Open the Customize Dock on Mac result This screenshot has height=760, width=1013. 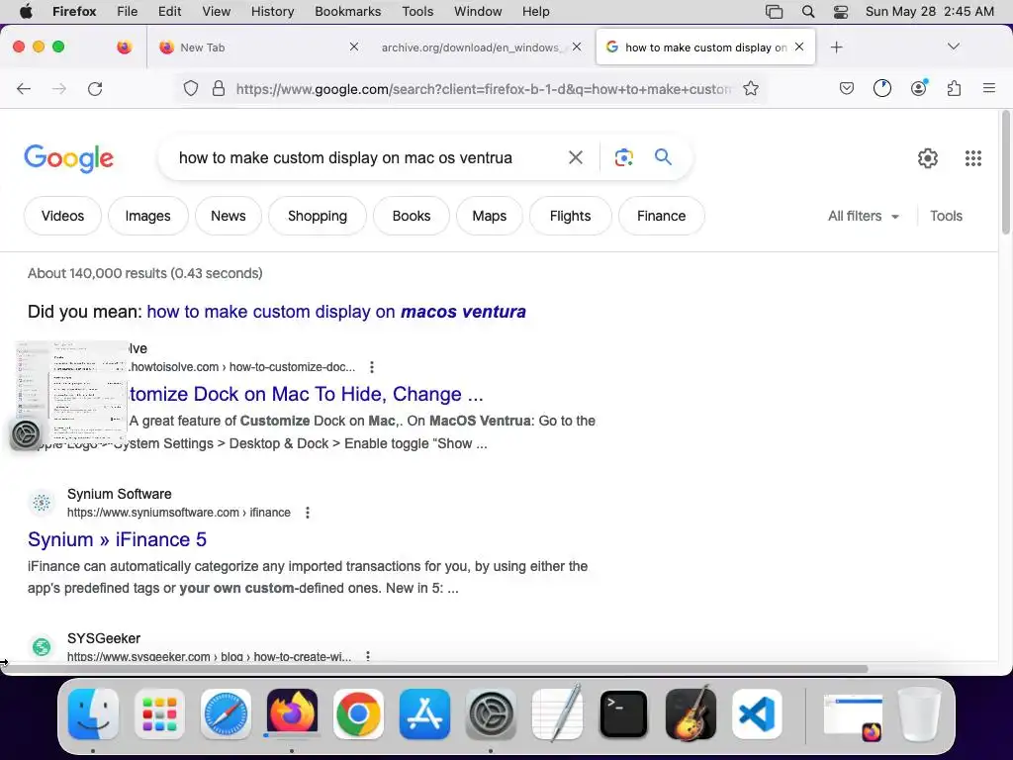307,394
